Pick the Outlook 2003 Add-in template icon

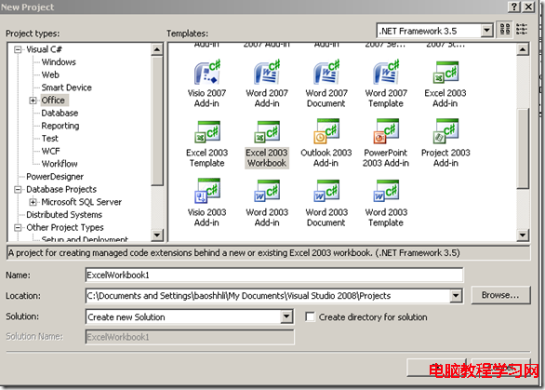326,131
